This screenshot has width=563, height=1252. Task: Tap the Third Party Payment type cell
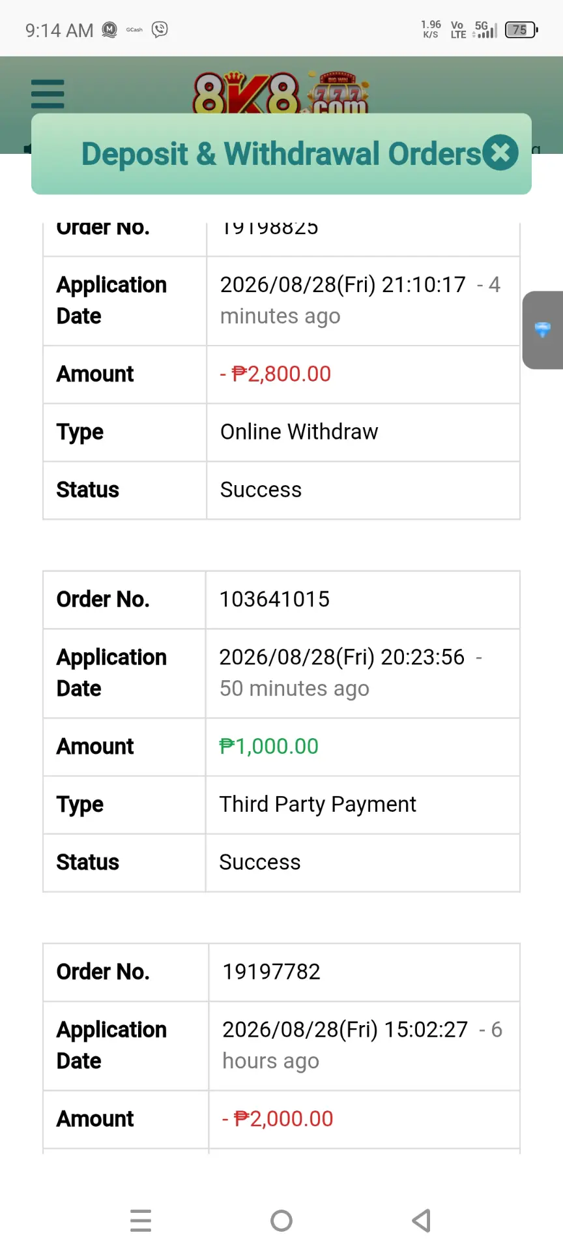pyautogui.click(x=363, y=805)
